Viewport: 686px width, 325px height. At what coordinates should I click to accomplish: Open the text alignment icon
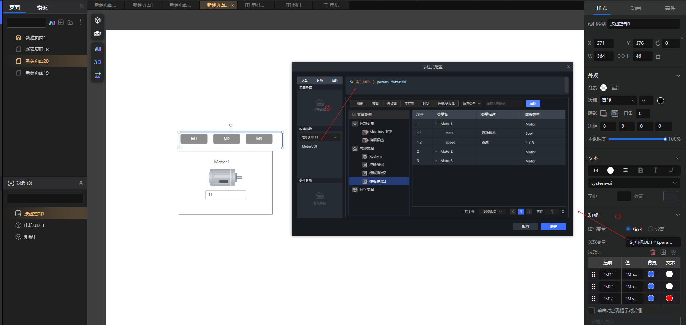626,170
